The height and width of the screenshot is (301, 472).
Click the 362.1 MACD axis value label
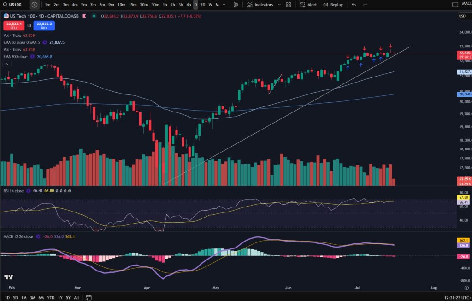pyautogui.click(x=463, y=241)
